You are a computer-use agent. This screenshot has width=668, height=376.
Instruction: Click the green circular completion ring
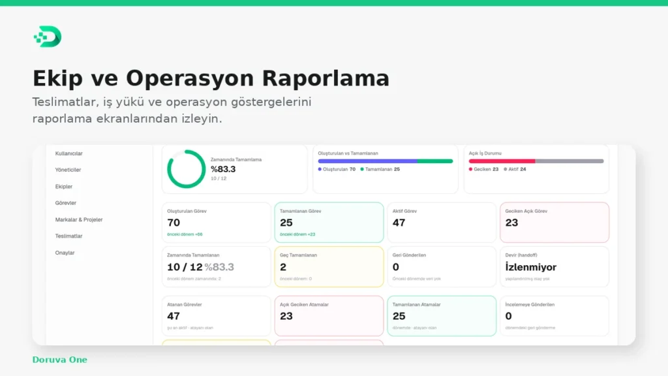pos(186,169)
